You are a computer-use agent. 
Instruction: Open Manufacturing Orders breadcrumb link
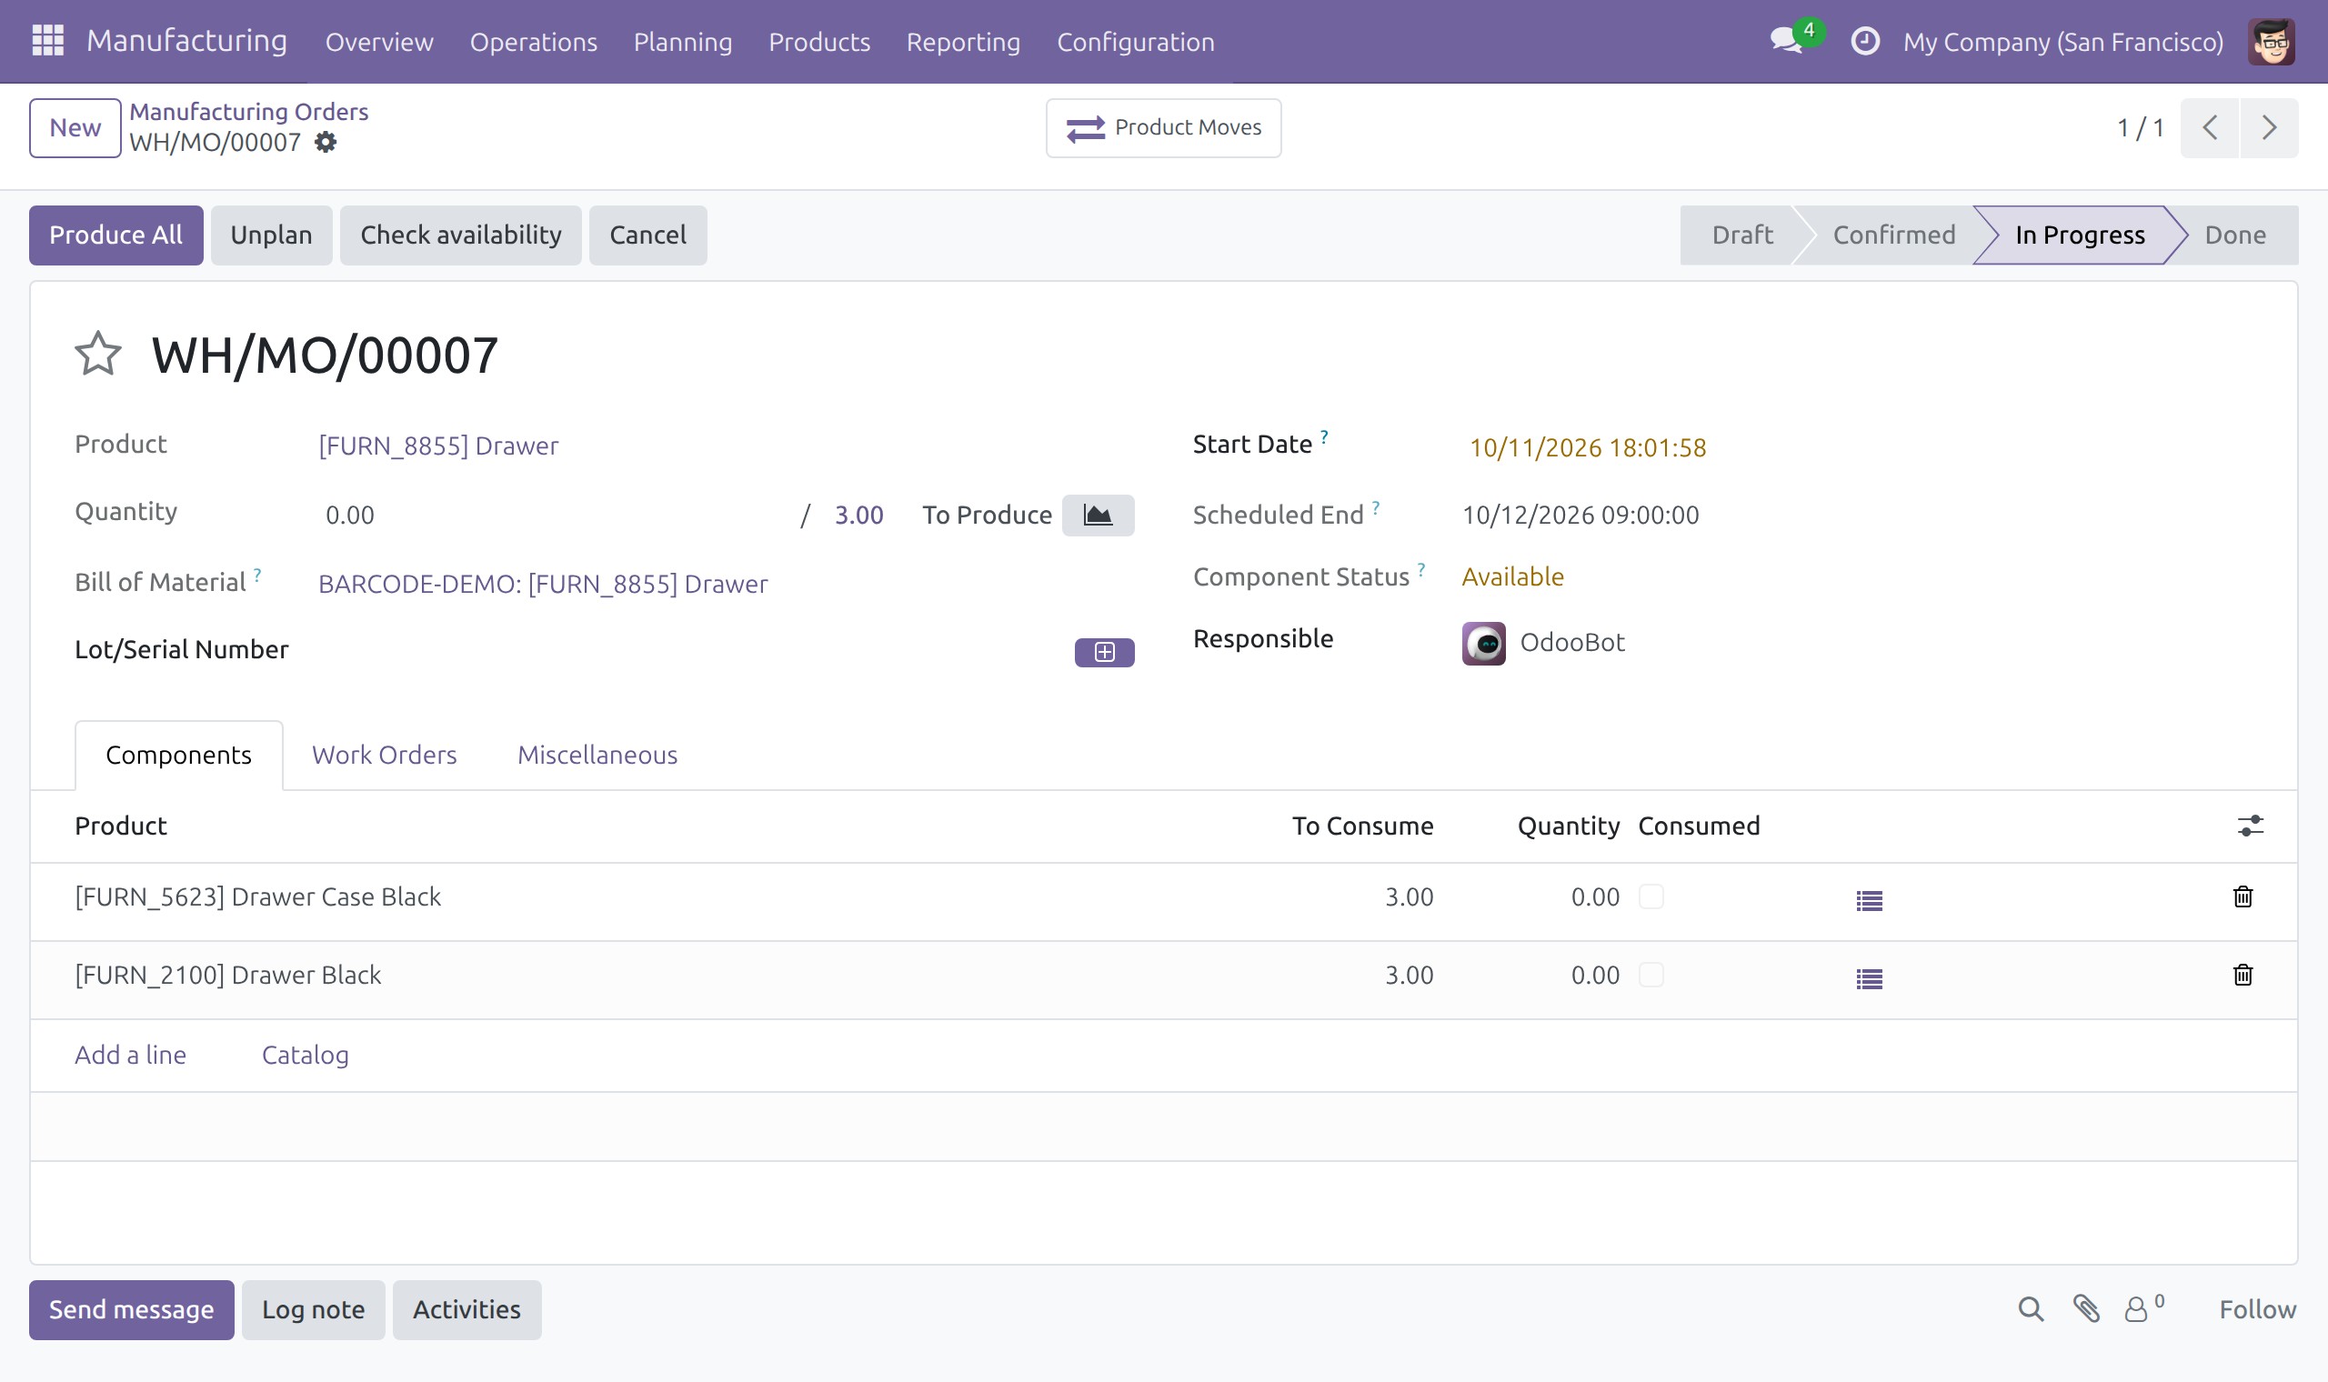coord(248,112)
